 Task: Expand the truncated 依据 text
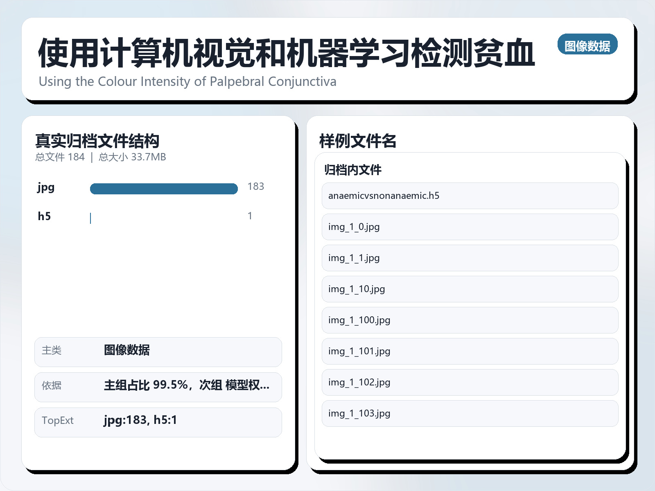pos(187,386)
